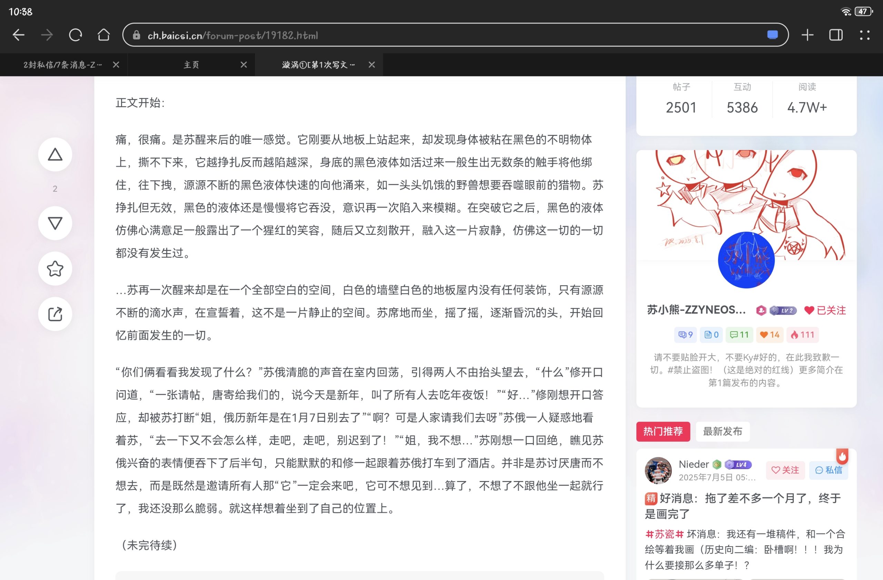Click the 正文开始： heading text
Image resolution: width=883 pixels, height=580 pixels.
140,103
